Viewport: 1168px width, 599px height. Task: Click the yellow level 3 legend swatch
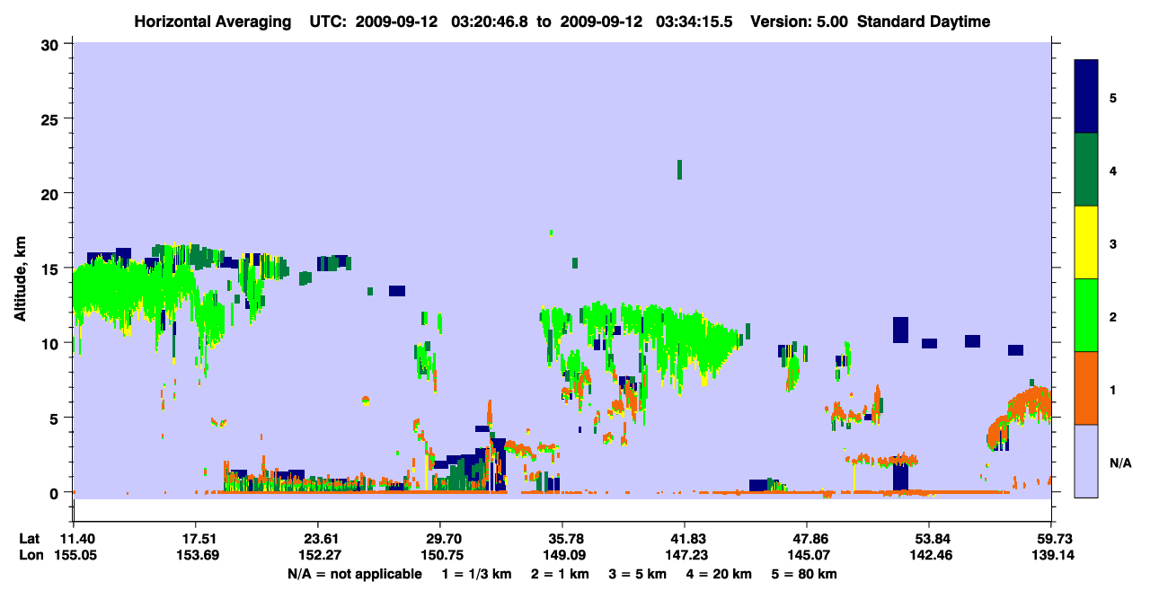tap(1086, 242)
